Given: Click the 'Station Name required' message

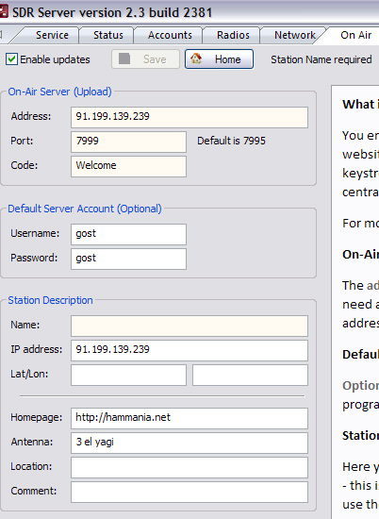Looking at the screenshot, I should [x=321, y=59].
